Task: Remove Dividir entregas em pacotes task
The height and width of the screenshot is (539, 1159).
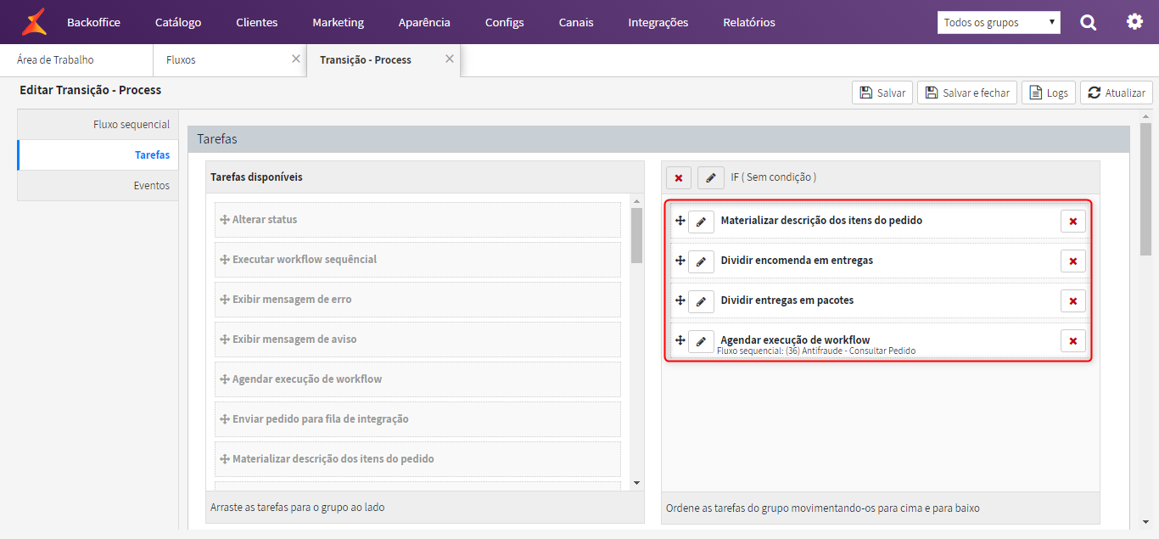Action: coord(1073,300)
